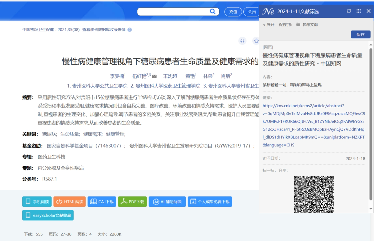This screenshot has height=241, width=374.
Task: Click the help question mark icon
Action: point(130,30)
